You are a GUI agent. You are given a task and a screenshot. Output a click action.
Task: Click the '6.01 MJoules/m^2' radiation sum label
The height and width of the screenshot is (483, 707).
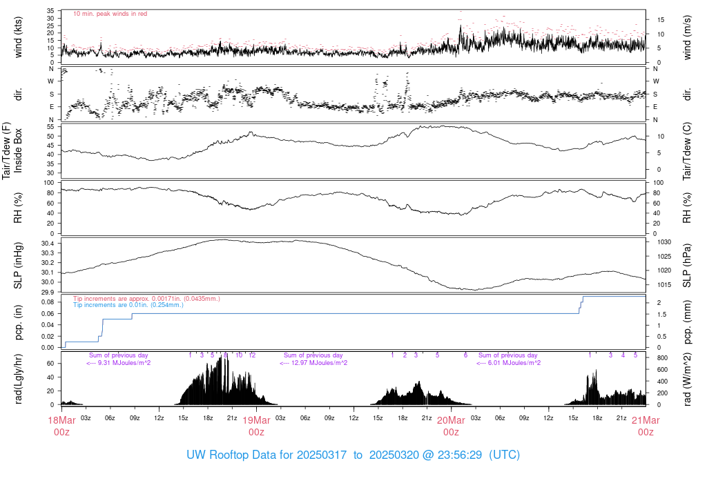pyautogui.click(x=509, y=363)
